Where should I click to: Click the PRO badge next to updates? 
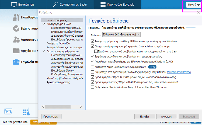(152, 67)
